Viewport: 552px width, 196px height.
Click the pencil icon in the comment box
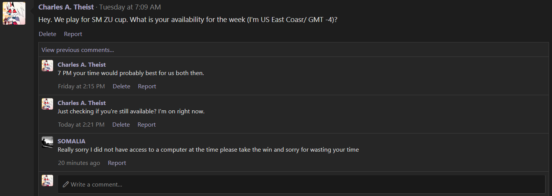66,184
